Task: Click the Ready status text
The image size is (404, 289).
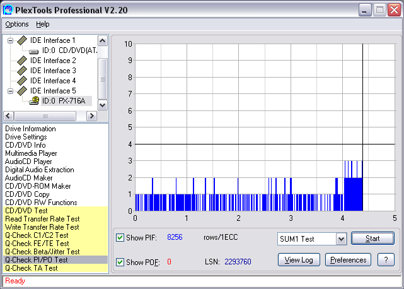Action: click(15, 281)
